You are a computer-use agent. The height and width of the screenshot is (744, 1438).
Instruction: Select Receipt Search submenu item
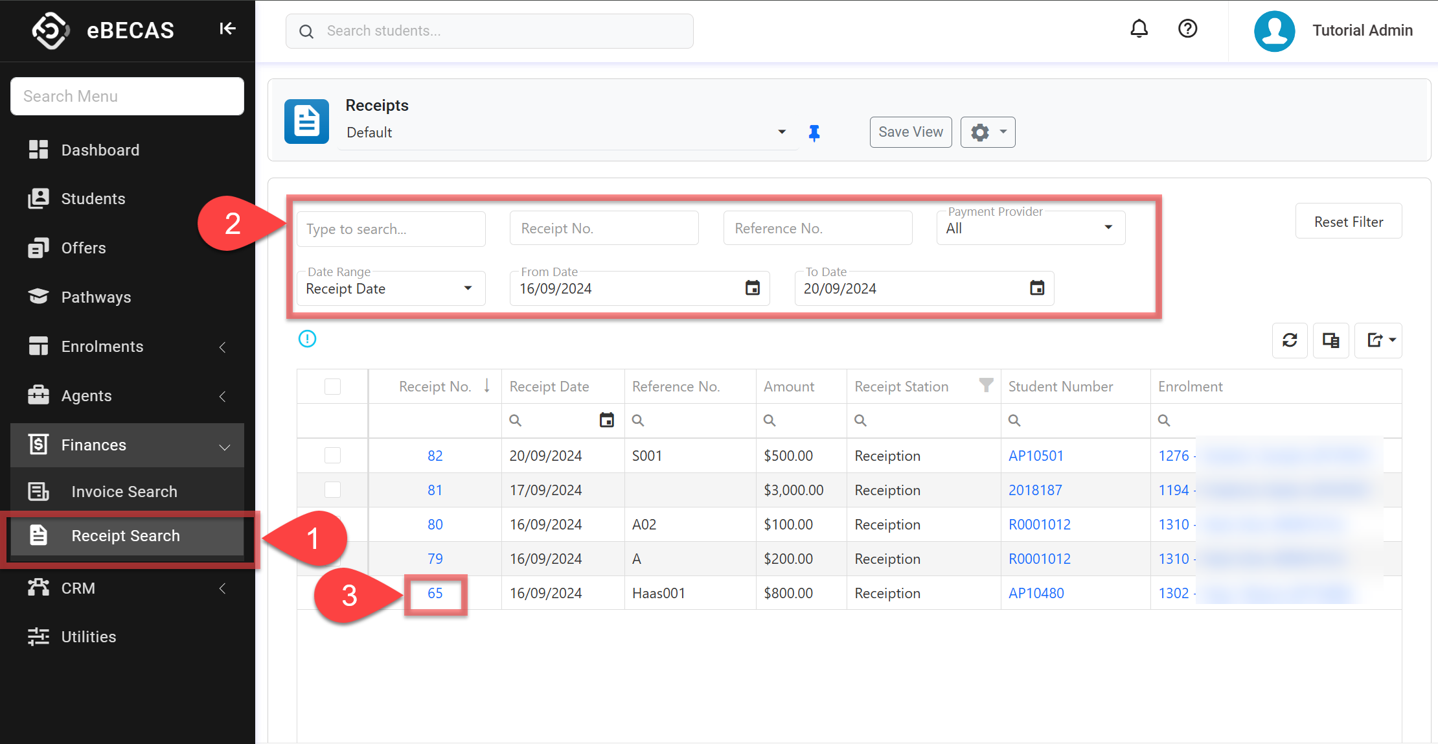(127, 536)
